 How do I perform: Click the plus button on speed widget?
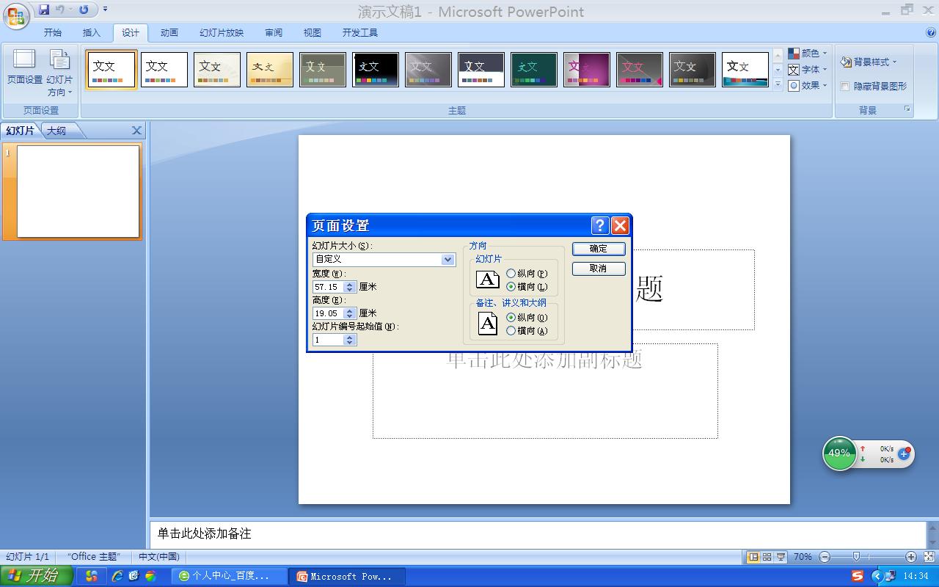(x=904, y=453)
